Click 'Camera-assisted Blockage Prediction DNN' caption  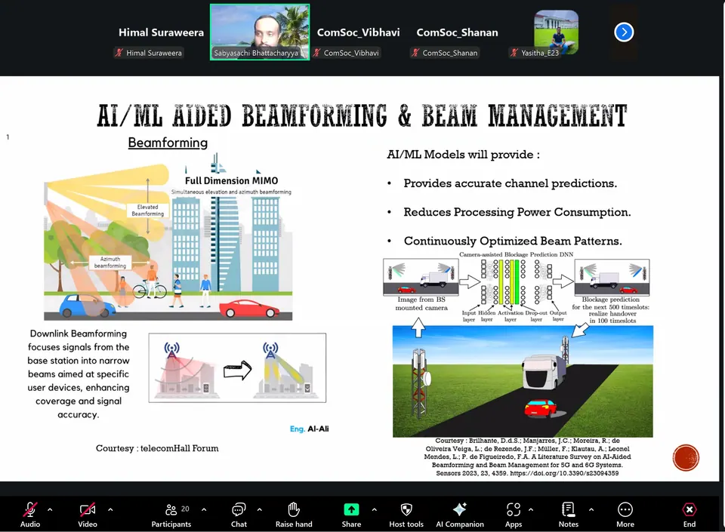point(516,254)
